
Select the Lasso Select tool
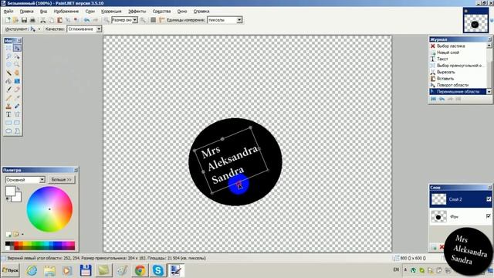click(x=8, y=56)
